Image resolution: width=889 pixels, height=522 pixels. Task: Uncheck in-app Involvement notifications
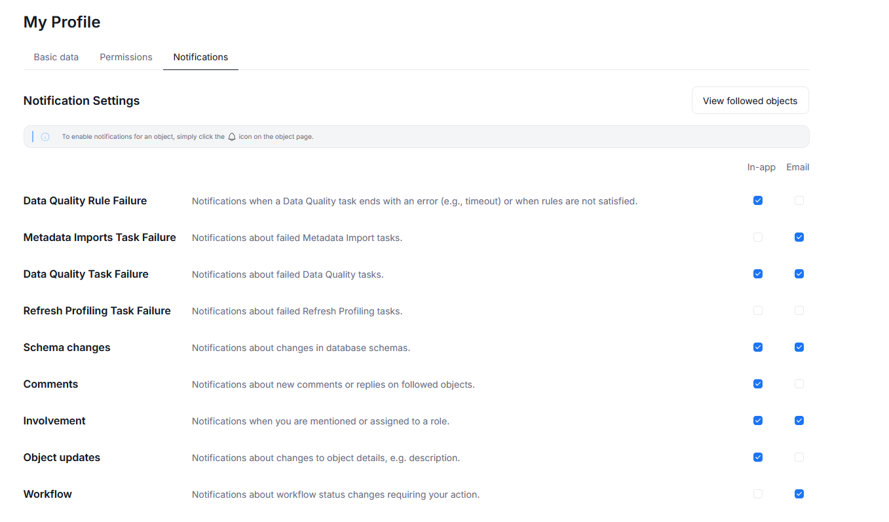758,420
